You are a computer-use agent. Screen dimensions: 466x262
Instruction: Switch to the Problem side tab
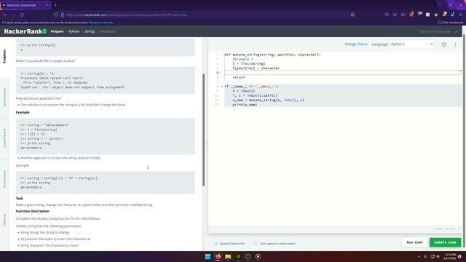pyautogui.click(x=4, y=57)
